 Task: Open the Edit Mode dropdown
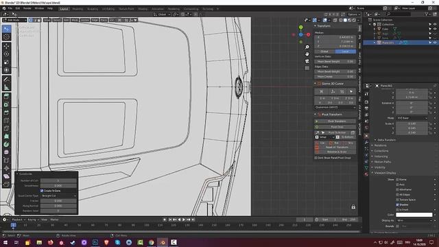pos(14,20)
